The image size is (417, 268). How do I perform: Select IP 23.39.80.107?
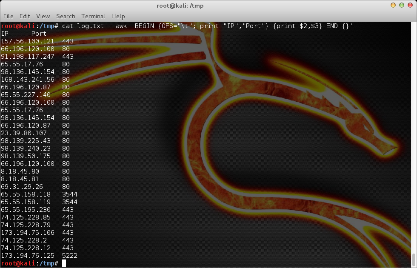point(24,133)
